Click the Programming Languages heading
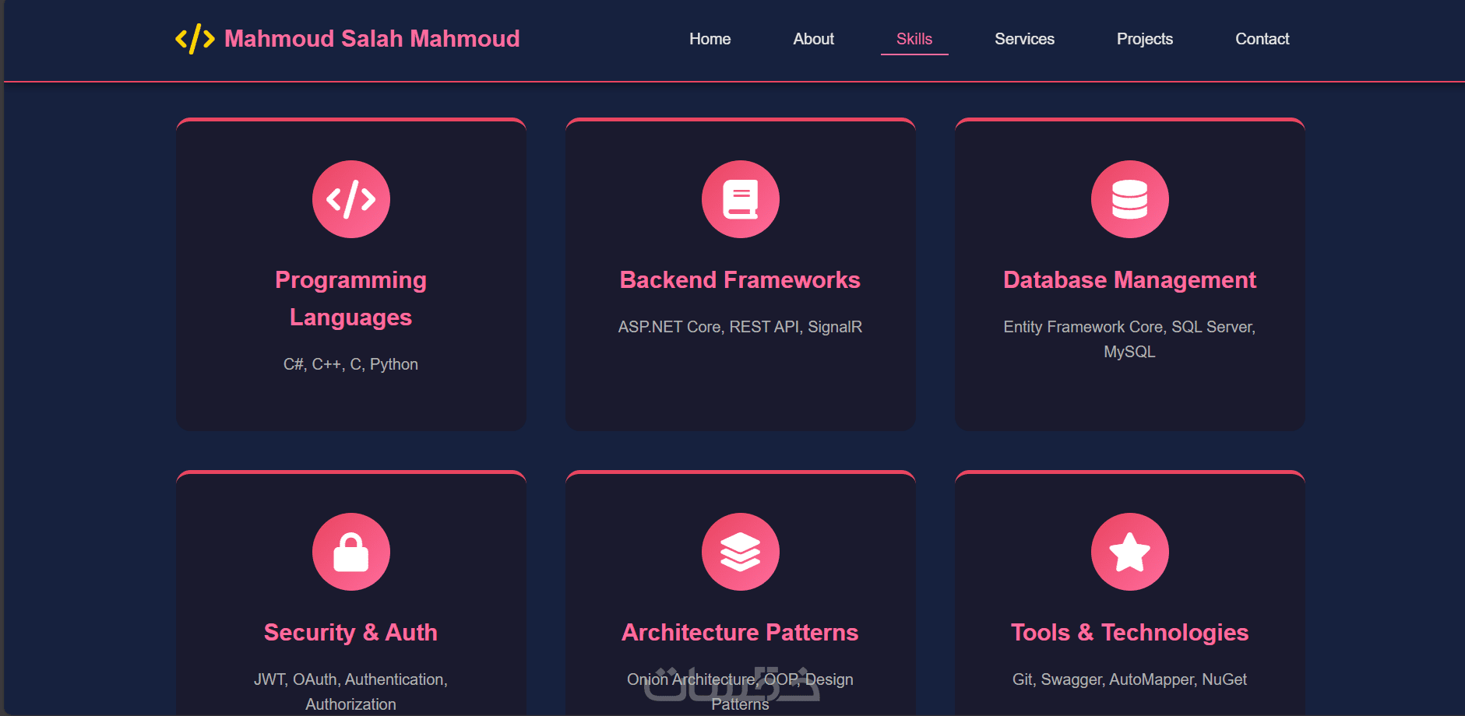This screenshot has height=716, width=1465. pos(351,299)
